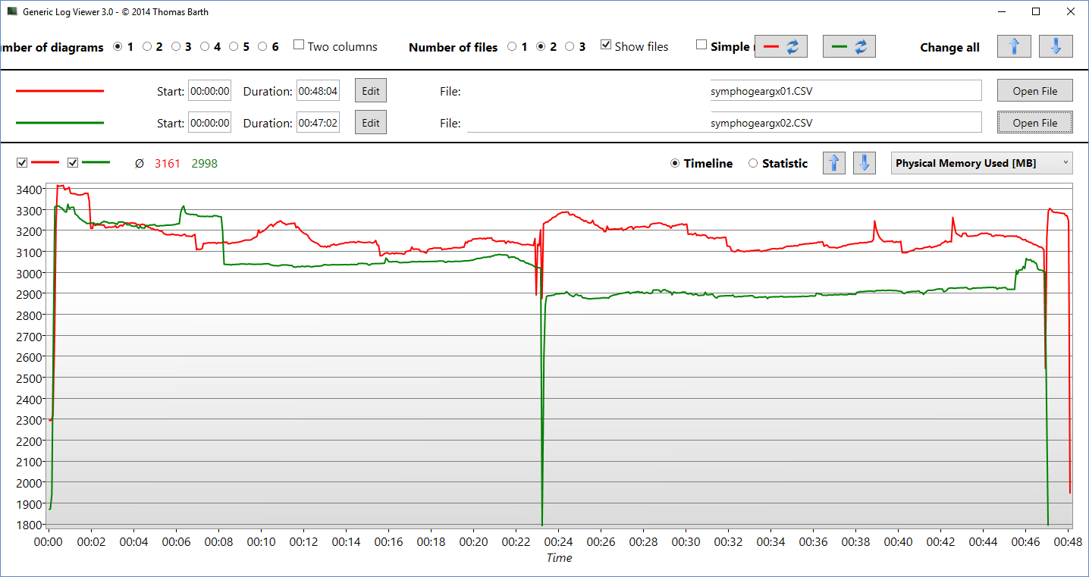Select Timeline view option

point(675,164)
